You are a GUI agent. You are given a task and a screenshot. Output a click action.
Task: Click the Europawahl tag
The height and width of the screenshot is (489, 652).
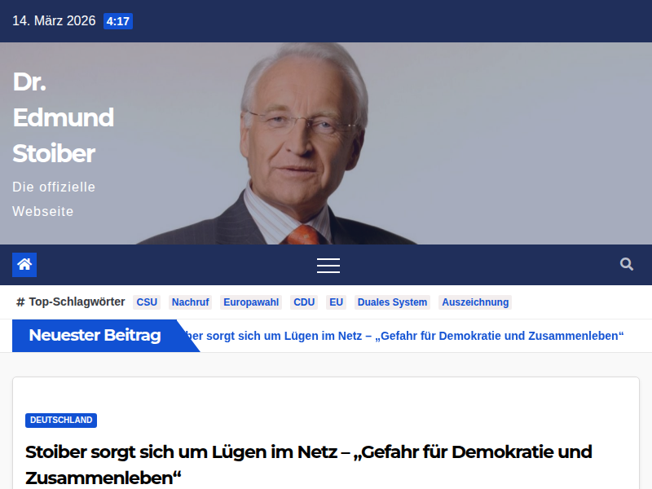tap(251, 302)
